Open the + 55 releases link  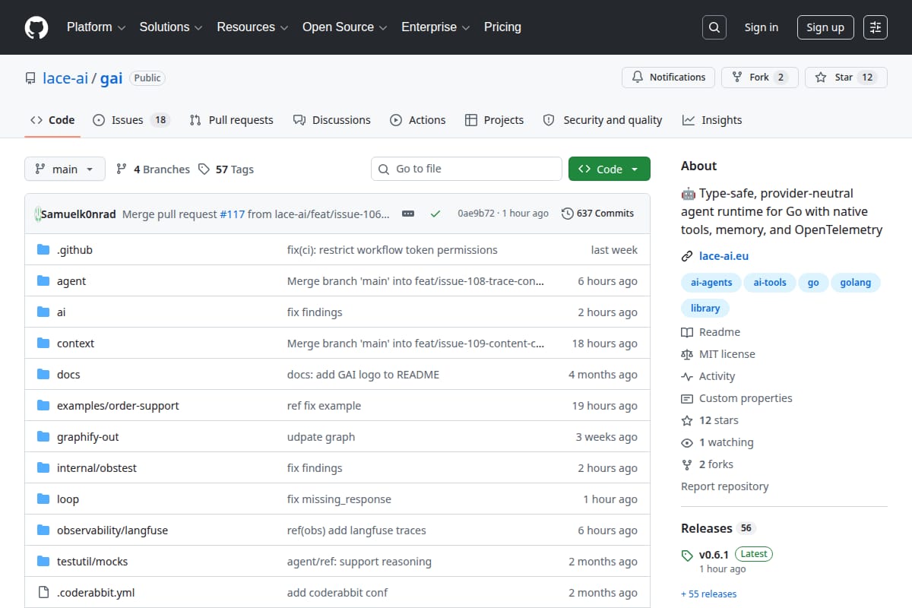[x=708, y=594]
